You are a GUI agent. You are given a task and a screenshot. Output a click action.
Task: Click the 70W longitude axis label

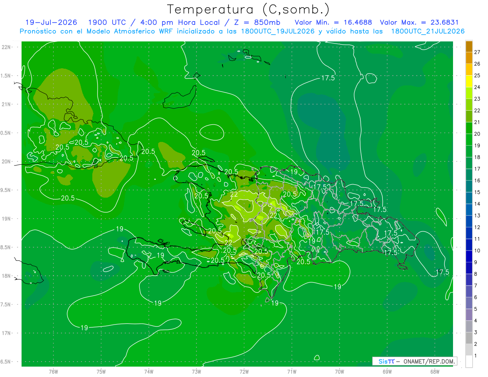340,371
